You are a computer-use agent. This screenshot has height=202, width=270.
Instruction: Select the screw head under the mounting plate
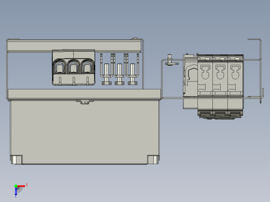click(85, 102)
